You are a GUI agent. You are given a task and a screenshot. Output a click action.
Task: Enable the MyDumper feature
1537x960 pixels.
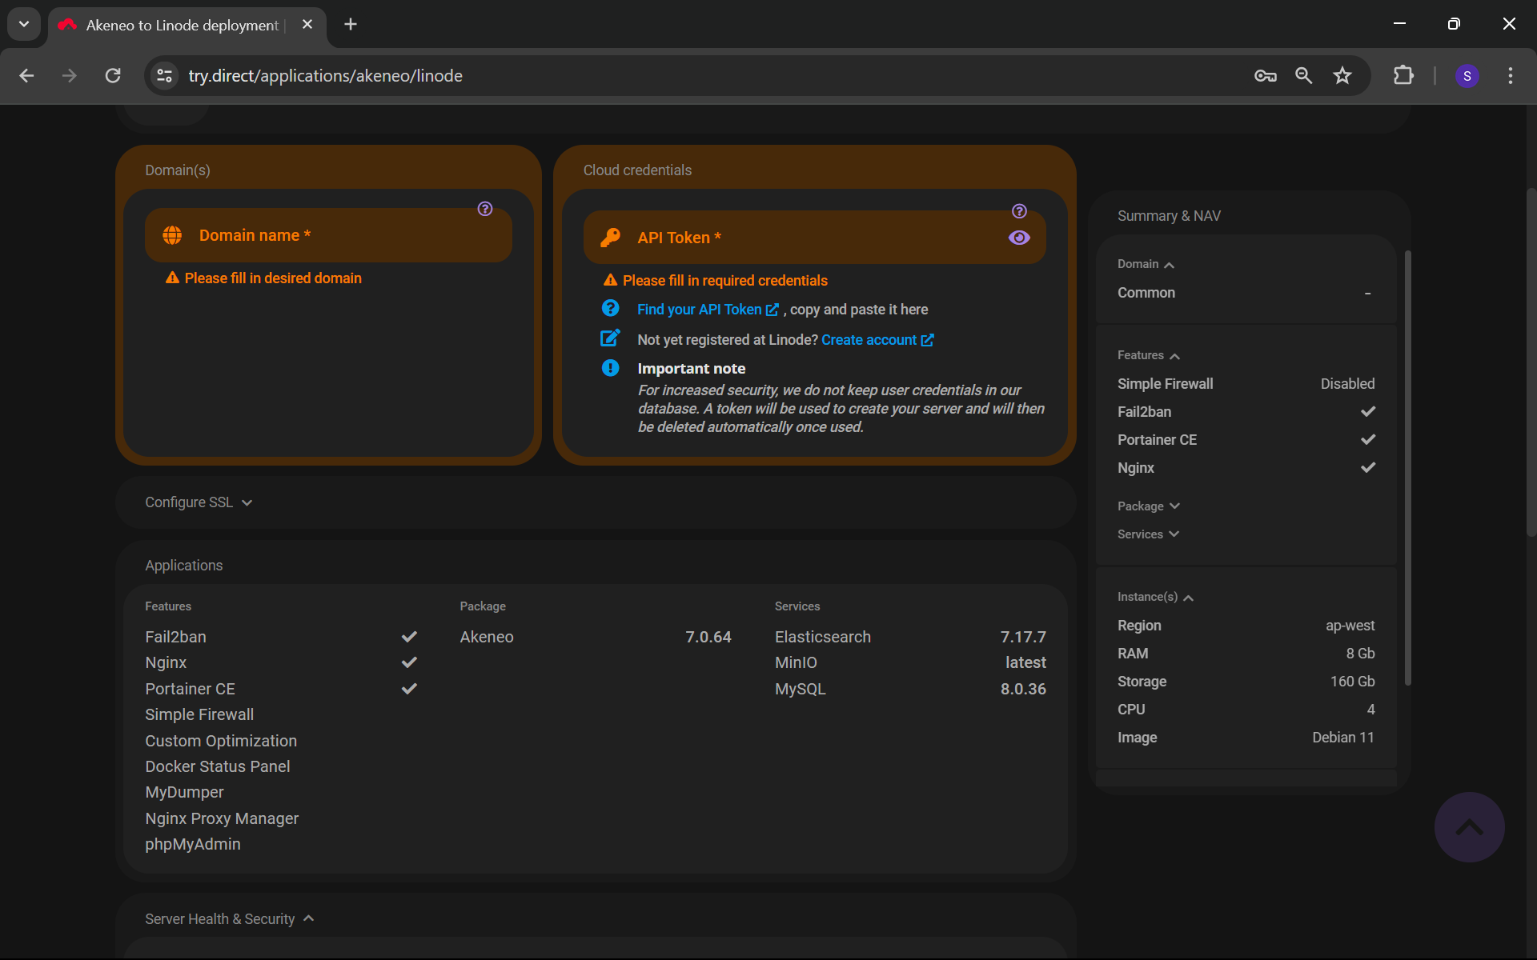click(184, 792)
